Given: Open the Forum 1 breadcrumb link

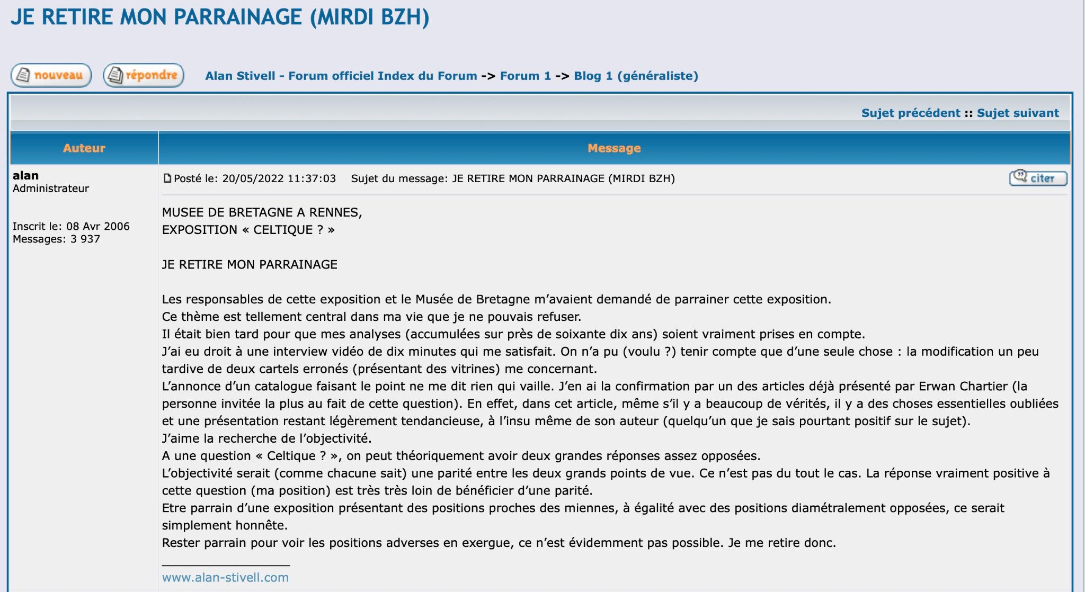Looking at the screenshot, I should 526,76.
